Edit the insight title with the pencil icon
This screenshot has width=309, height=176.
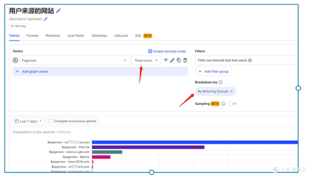tap(59, 11)
